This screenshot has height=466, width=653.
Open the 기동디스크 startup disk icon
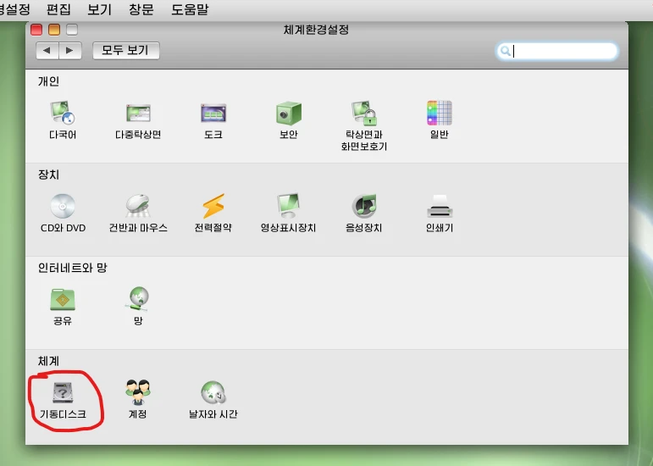(63, 392)
